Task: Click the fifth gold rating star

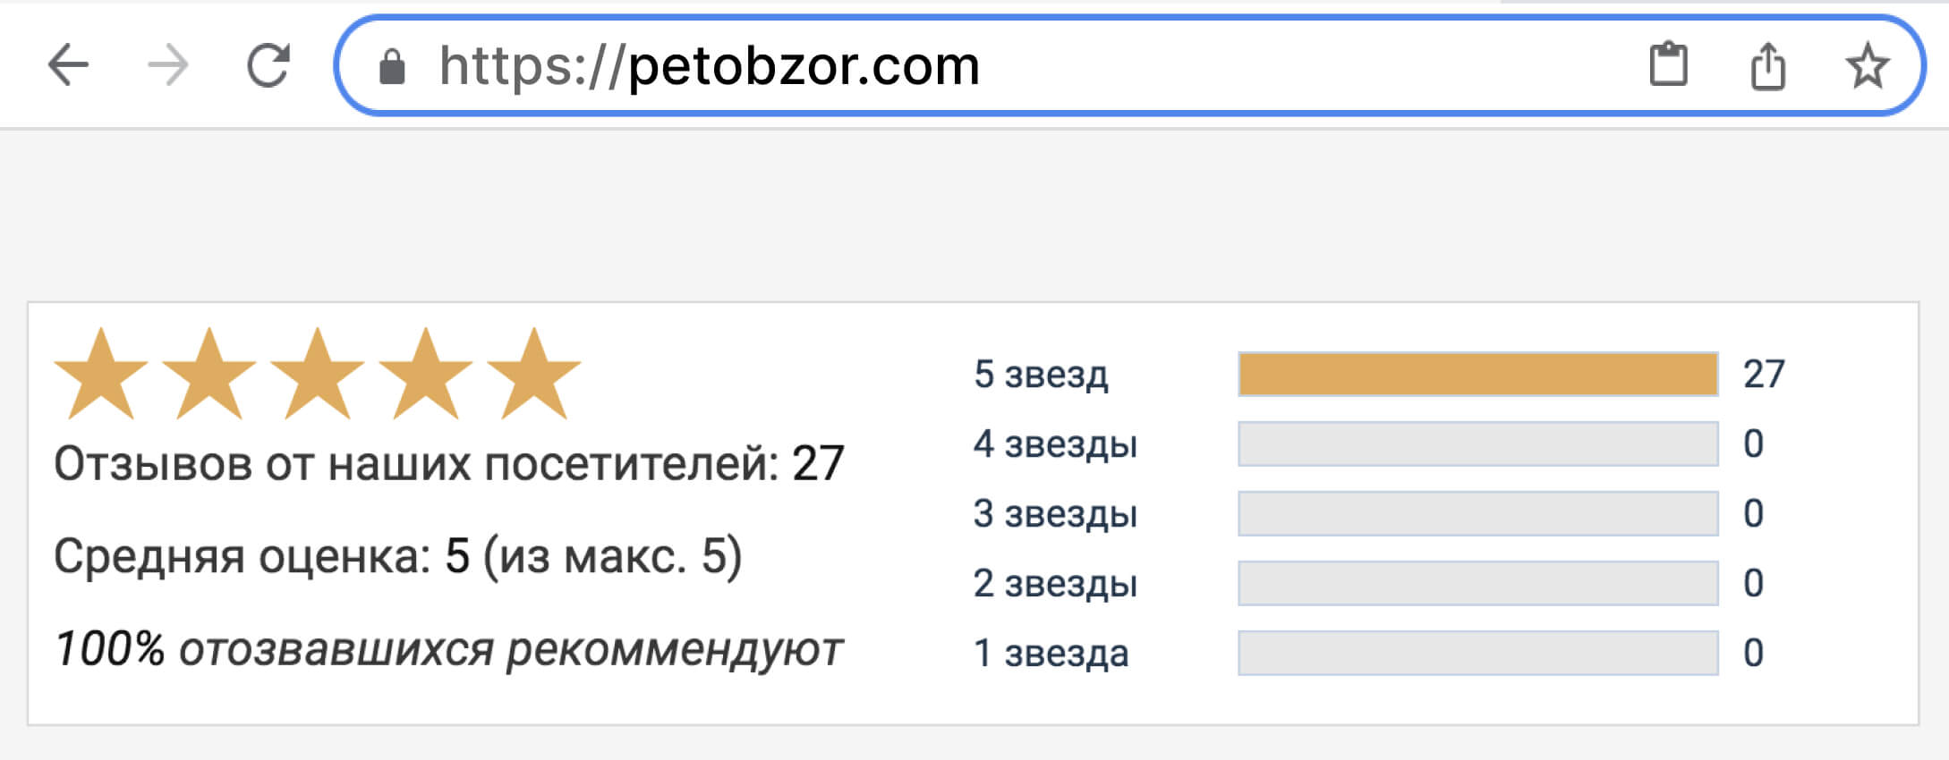Action: (534, 375)
